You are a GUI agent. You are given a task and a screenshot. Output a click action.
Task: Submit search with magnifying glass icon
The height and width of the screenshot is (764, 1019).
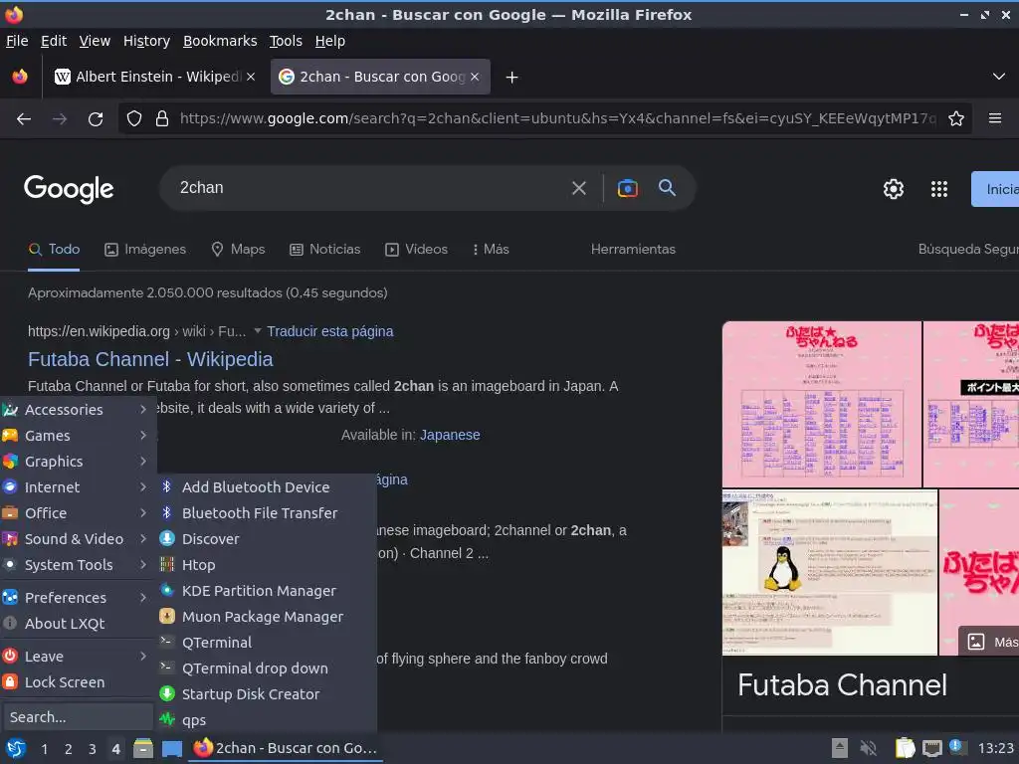[x=667, y=188]
